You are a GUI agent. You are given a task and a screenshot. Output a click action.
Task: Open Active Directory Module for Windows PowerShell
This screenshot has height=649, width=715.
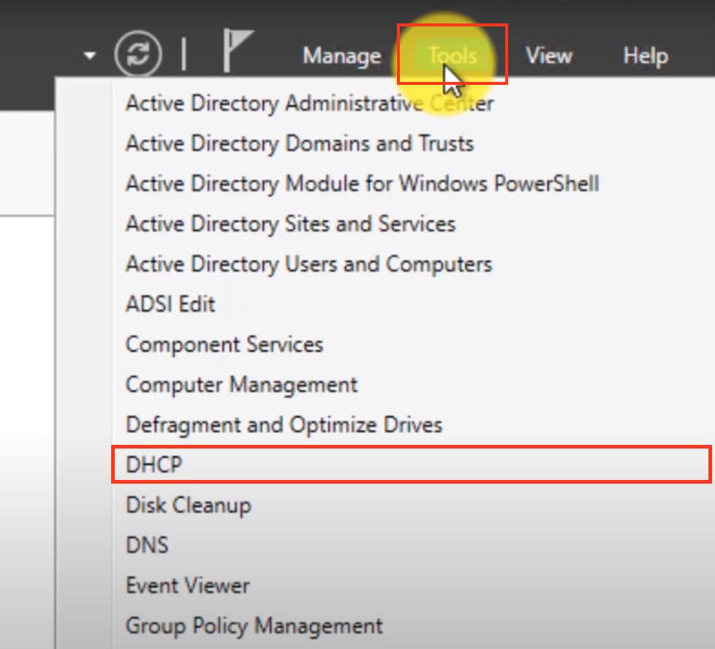coord(362,183)
